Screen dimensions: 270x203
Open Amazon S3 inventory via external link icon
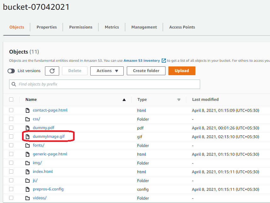point(163,60)
